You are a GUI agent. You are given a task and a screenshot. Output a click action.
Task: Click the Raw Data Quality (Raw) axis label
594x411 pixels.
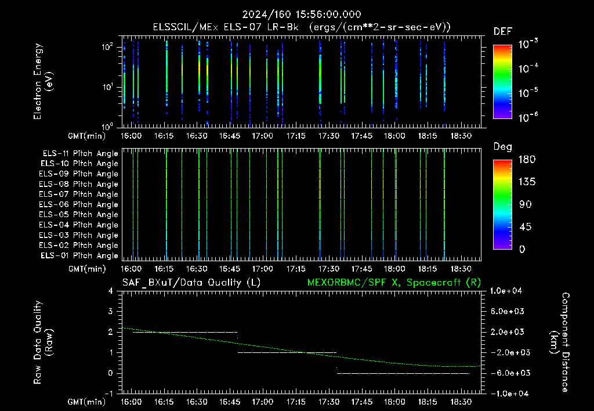tap(43, 342)
